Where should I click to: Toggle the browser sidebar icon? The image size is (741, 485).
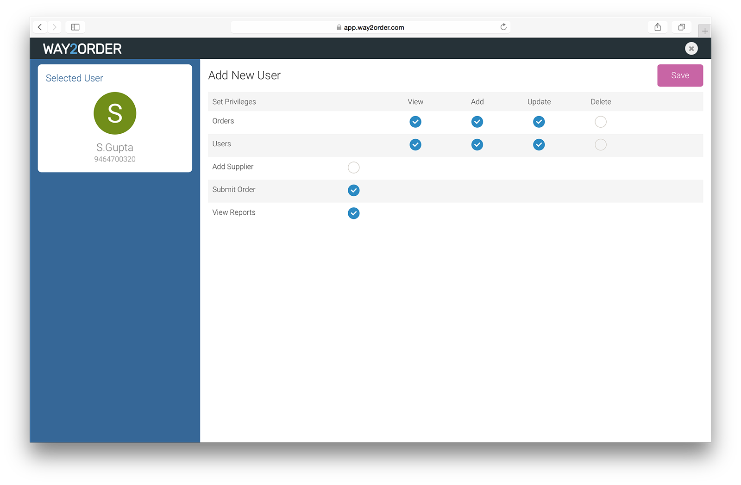point(75,27)
